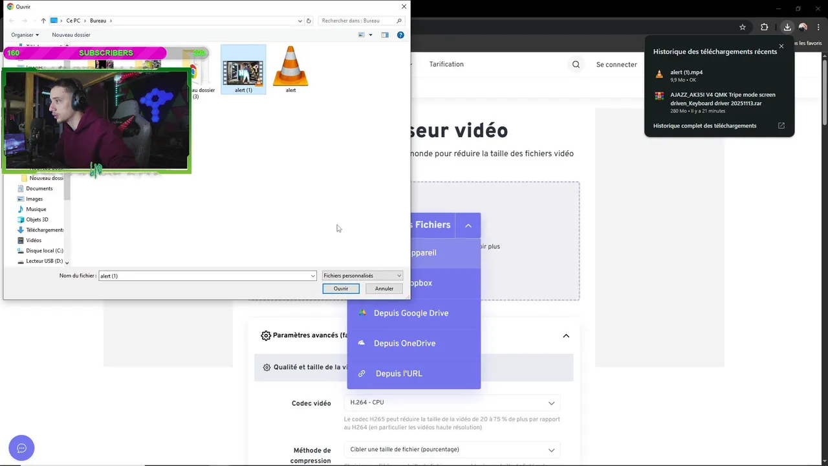Click the URL link chain icon
This screenshot has height=466, width=828.
[x=362, y=373]
